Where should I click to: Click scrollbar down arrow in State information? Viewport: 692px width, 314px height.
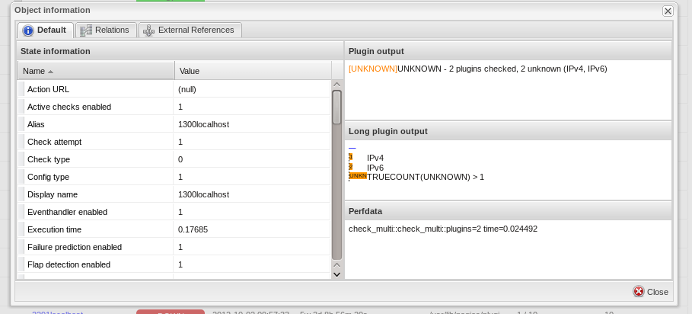point(336,274)
